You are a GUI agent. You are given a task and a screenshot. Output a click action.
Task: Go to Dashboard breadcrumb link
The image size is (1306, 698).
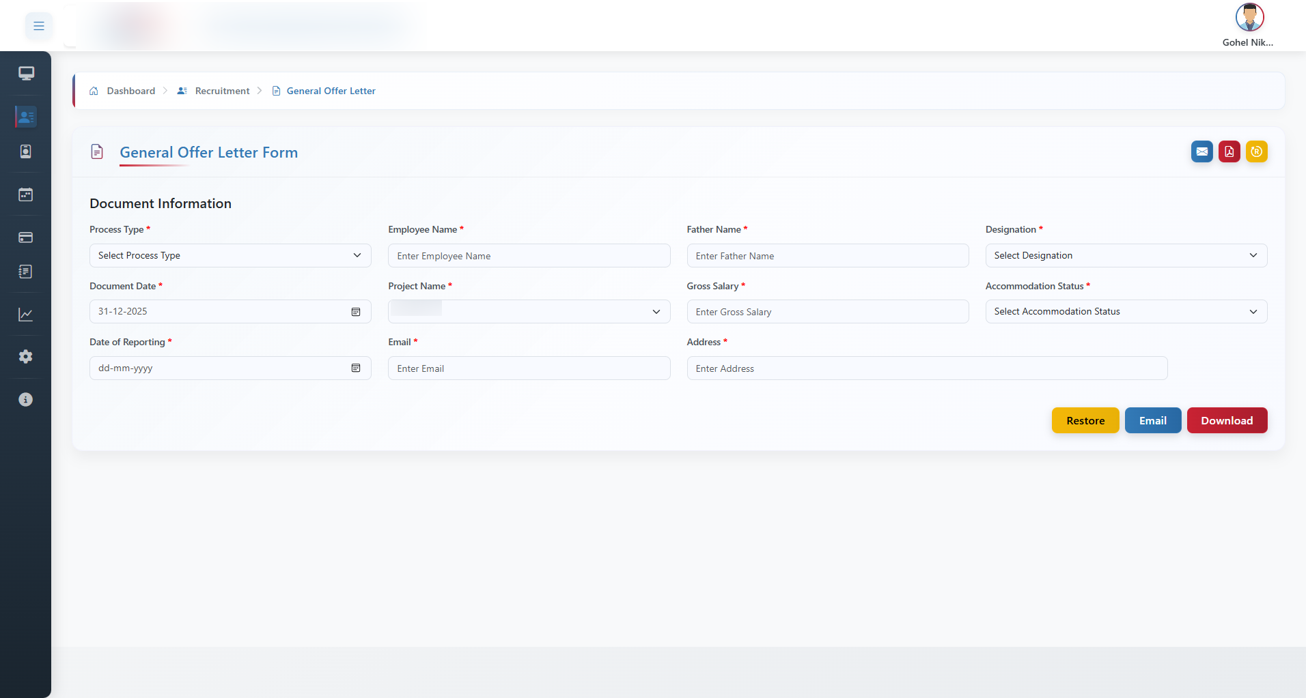click(x=130, y=91)
